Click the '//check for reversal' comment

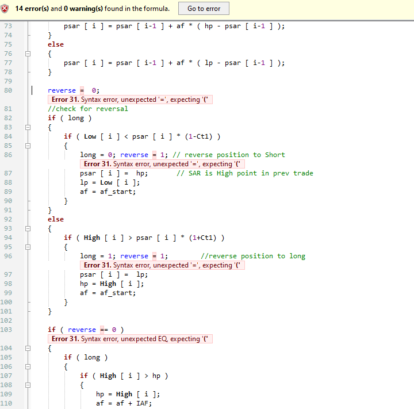coord(88,109)
